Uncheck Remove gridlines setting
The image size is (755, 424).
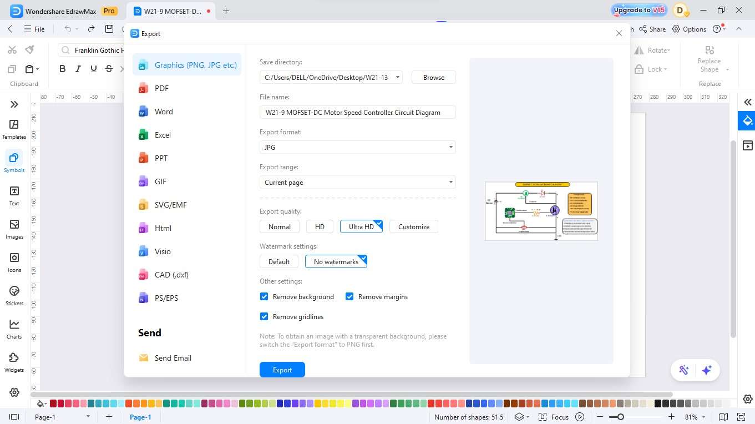tap(264, 316)
